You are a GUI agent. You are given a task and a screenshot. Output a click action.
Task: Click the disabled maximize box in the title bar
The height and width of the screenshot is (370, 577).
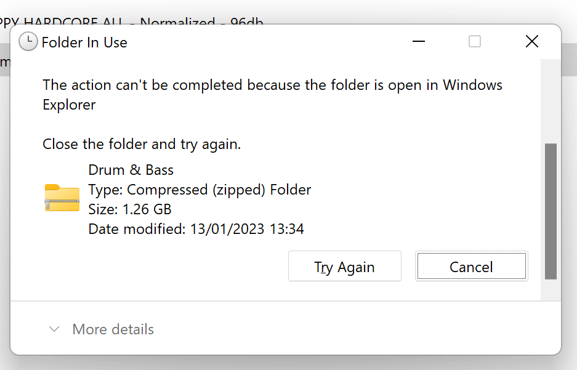click(475, 41)
